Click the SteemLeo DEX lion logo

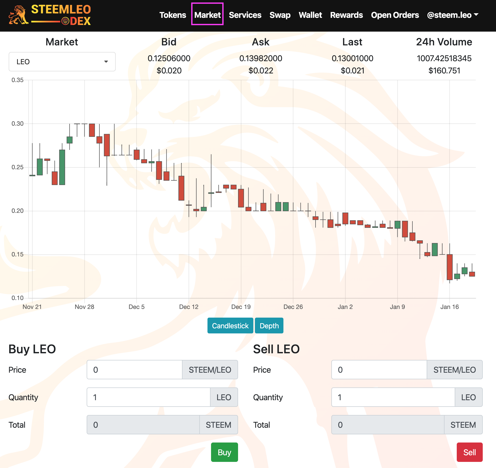50,15
